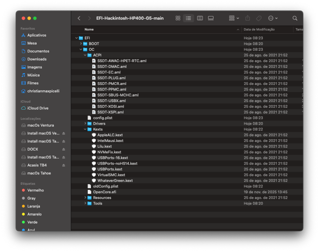Select the USBPorts.kext file
This screenshot has height=252, width=319.
pos(110,169)
